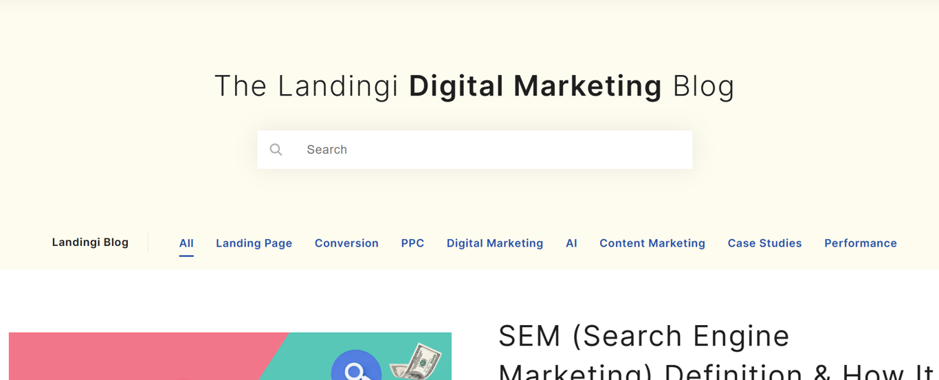Viewport: 939px width, 380px height.
Task: Focus the blog Search input field
Action: coord(474,149)
